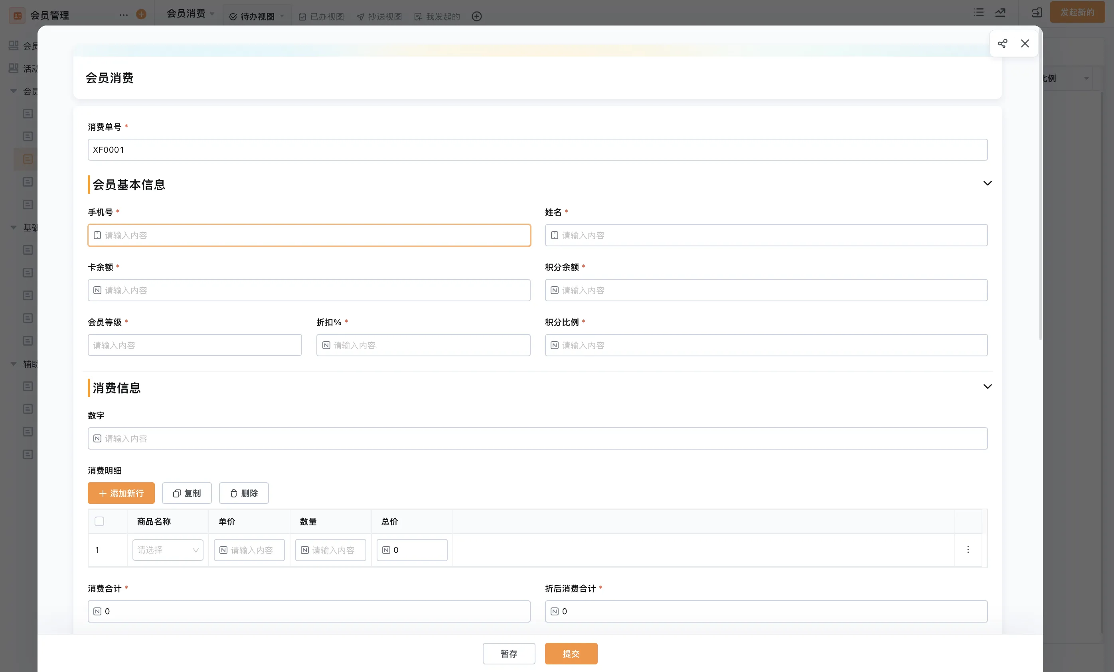Focus the 折扣% input field
The width and height of the screenshot is (1114, 672).
pos(423,346)
